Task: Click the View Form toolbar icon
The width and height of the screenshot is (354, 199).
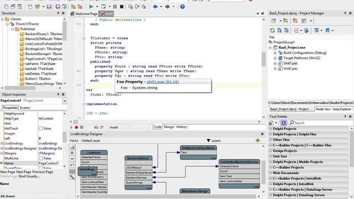Action: point(13,7)
